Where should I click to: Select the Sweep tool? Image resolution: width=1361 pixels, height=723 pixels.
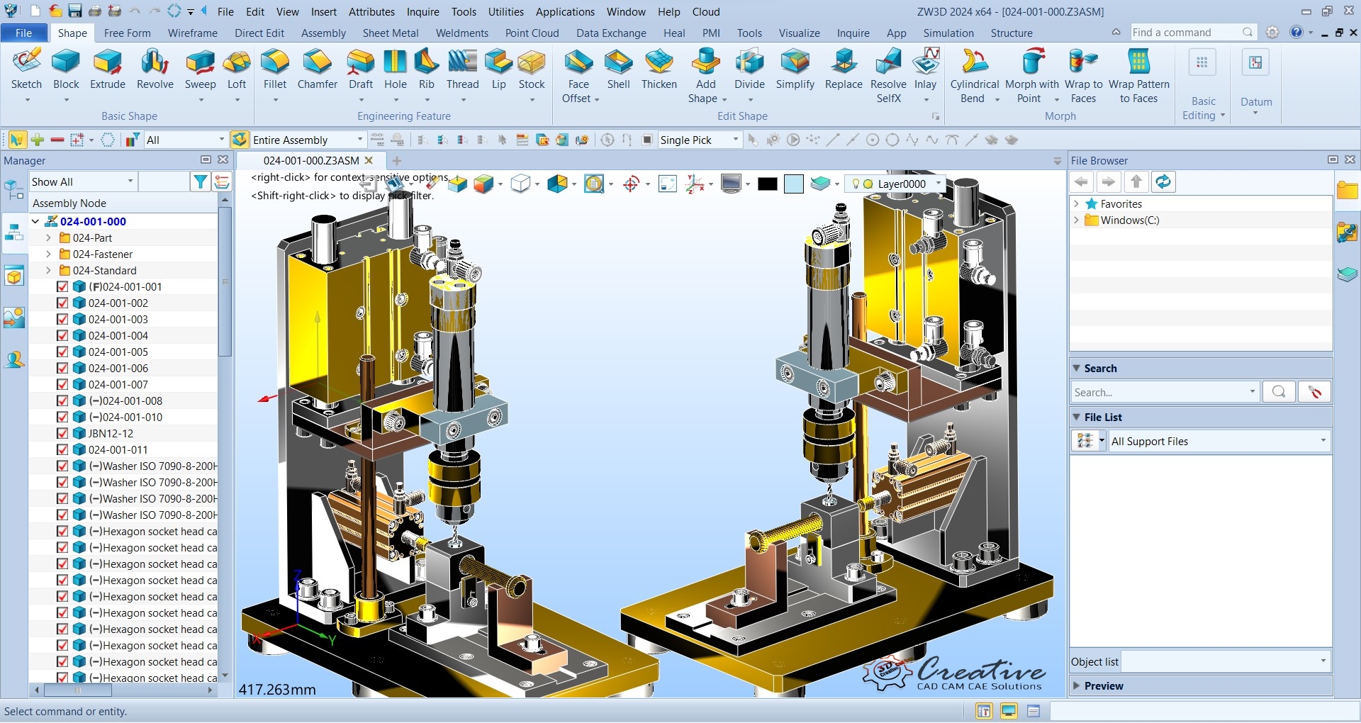coord(200,69)
